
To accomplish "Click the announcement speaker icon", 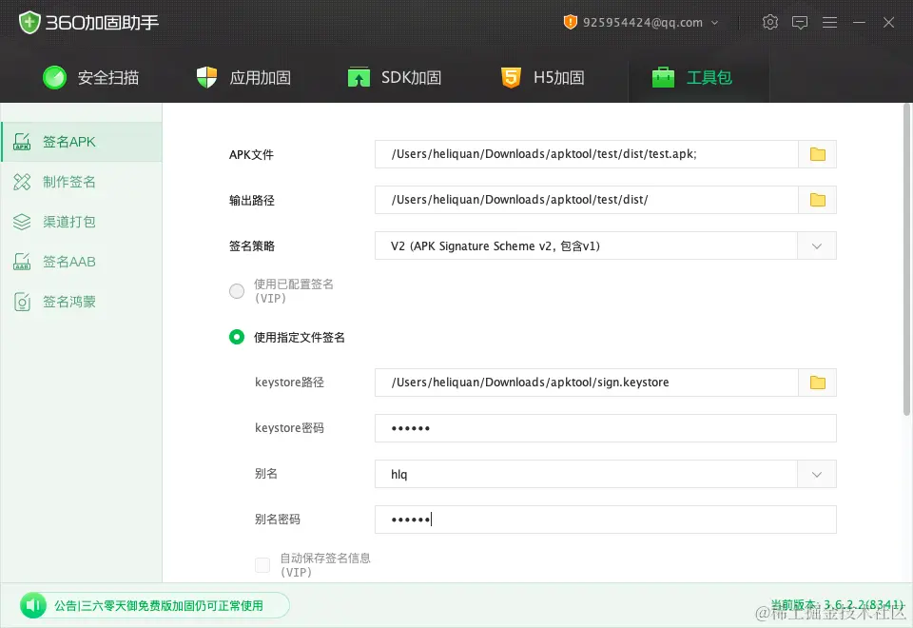I will click(33, 605).
